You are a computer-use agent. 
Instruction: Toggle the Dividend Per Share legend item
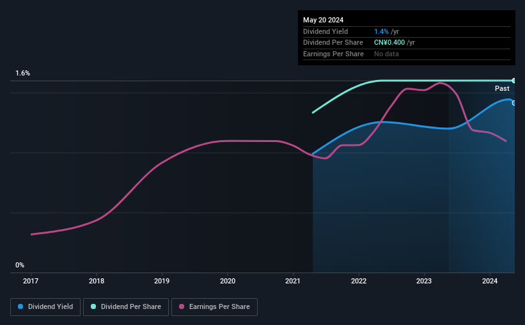click(x=126, y=307)
